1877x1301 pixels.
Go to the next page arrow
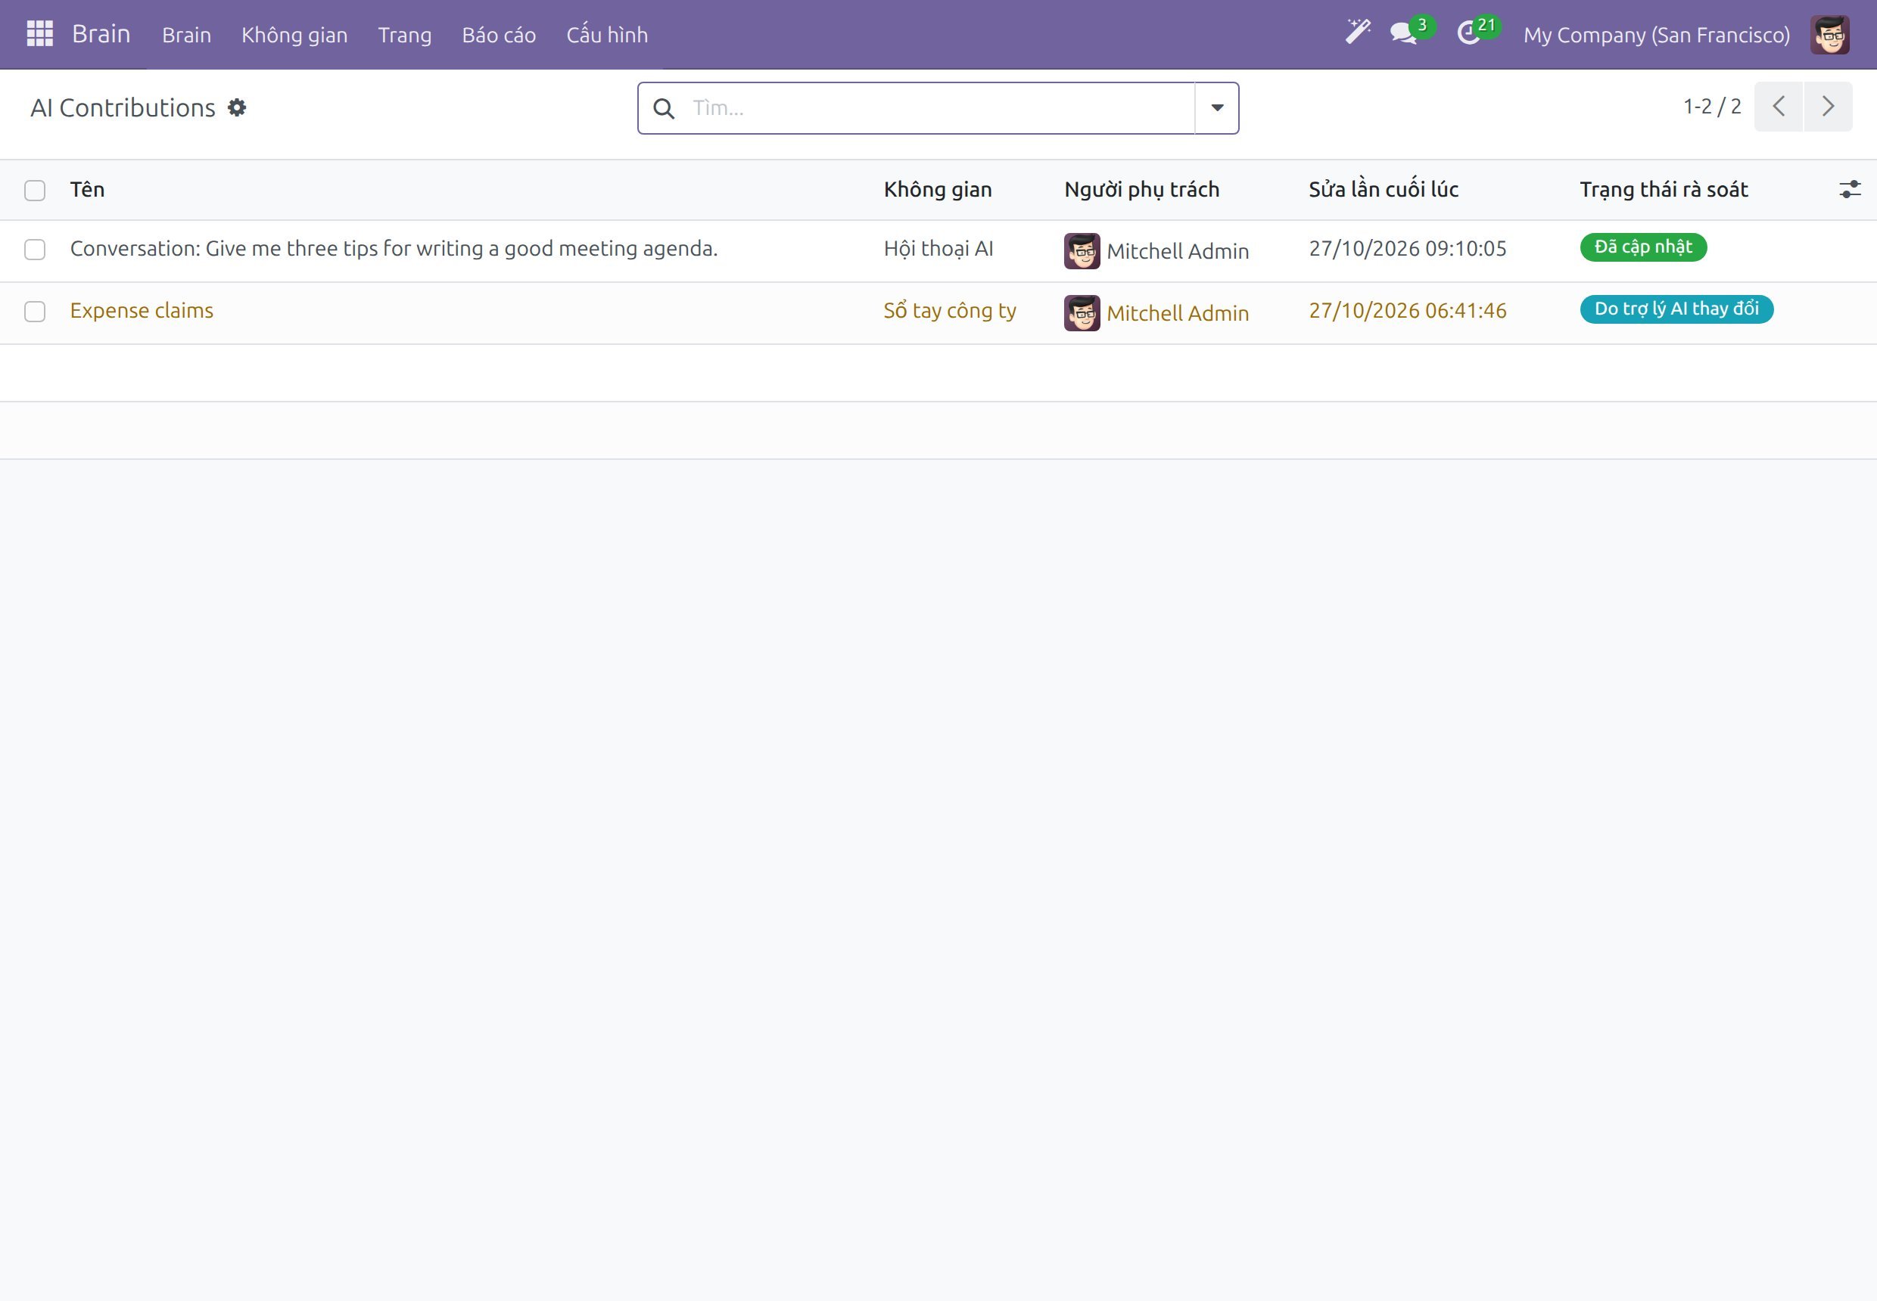click(x=1828, y=107)
